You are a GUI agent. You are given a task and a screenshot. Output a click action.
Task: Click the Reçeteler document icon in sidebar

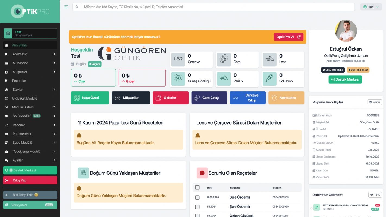pos(7,81)
